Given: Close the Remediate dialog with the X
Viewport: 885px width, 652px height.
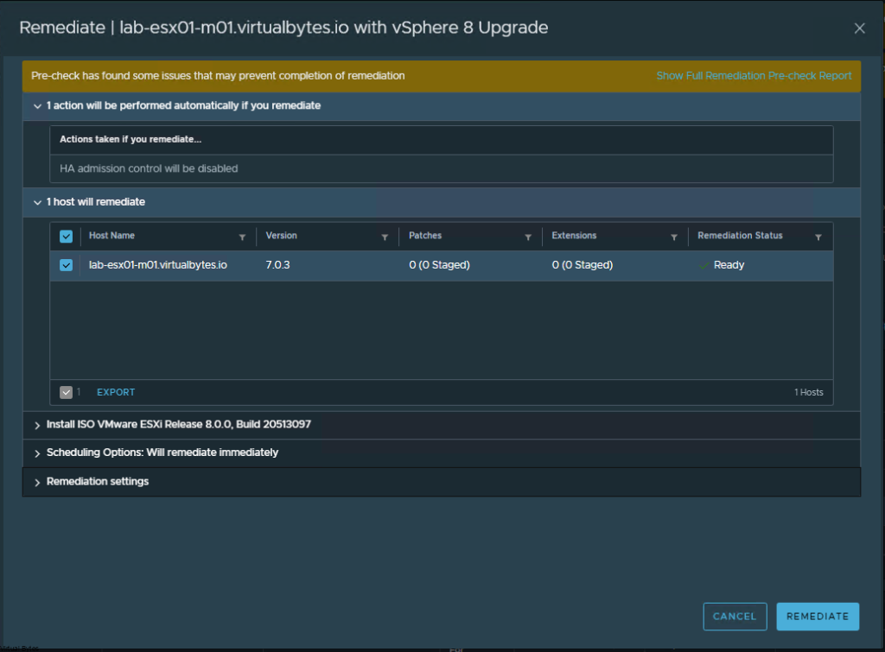Looking at the screenshot, I should [x=859, y=28].
